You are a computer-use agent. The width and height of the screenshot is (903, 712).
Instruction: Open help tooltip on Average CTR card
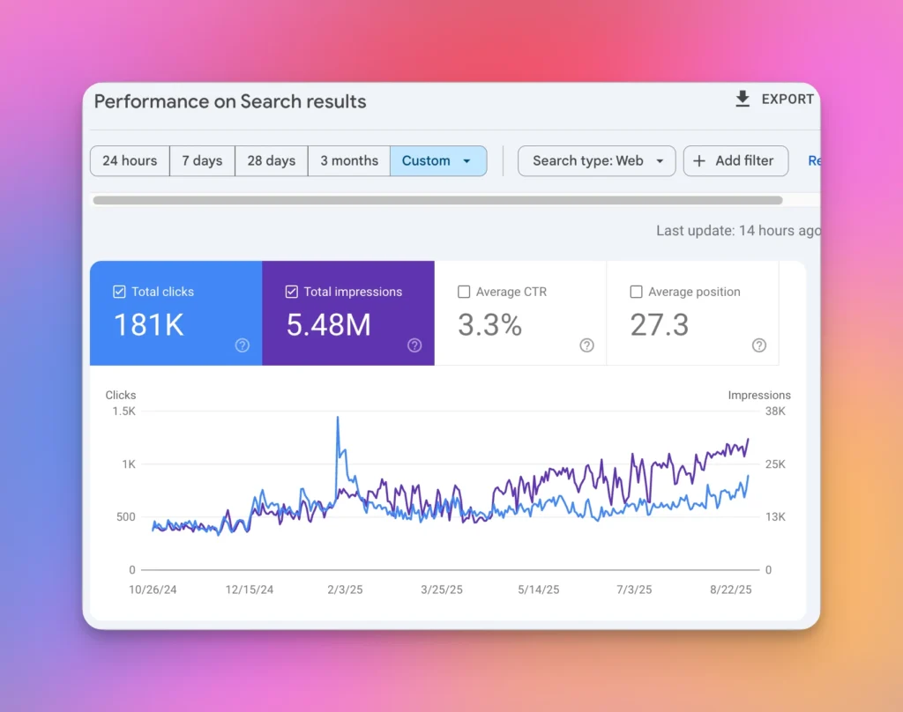tap(587, 346)
